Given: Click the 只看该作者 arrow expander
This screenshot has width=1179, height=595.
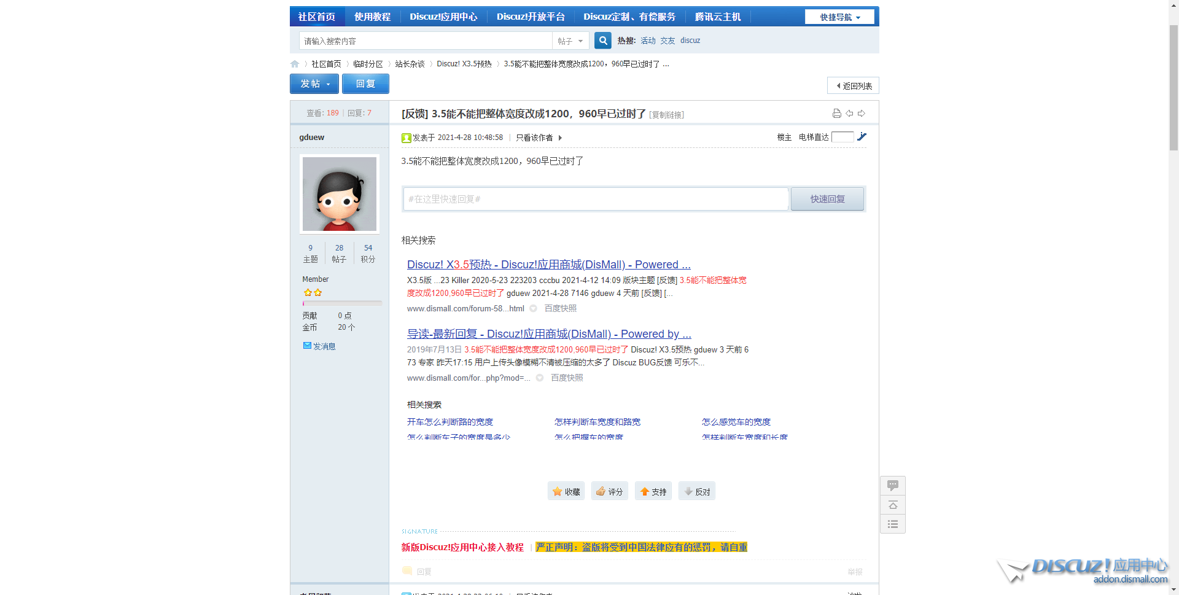Looking at the screenshot, I should pyautogui.click(x=560, y=138).
